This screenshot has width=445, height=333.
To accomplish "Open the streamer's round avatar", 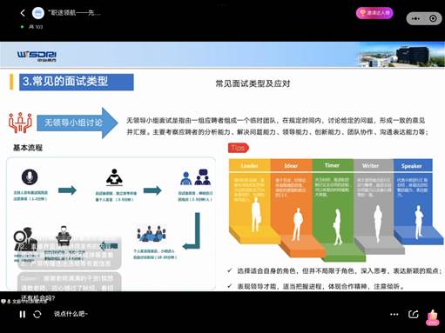I will (x=38, y=13).
